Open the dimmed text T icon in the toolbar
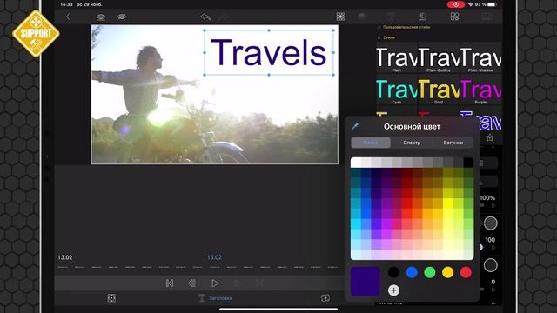557x313 pixels. point(391,17)
